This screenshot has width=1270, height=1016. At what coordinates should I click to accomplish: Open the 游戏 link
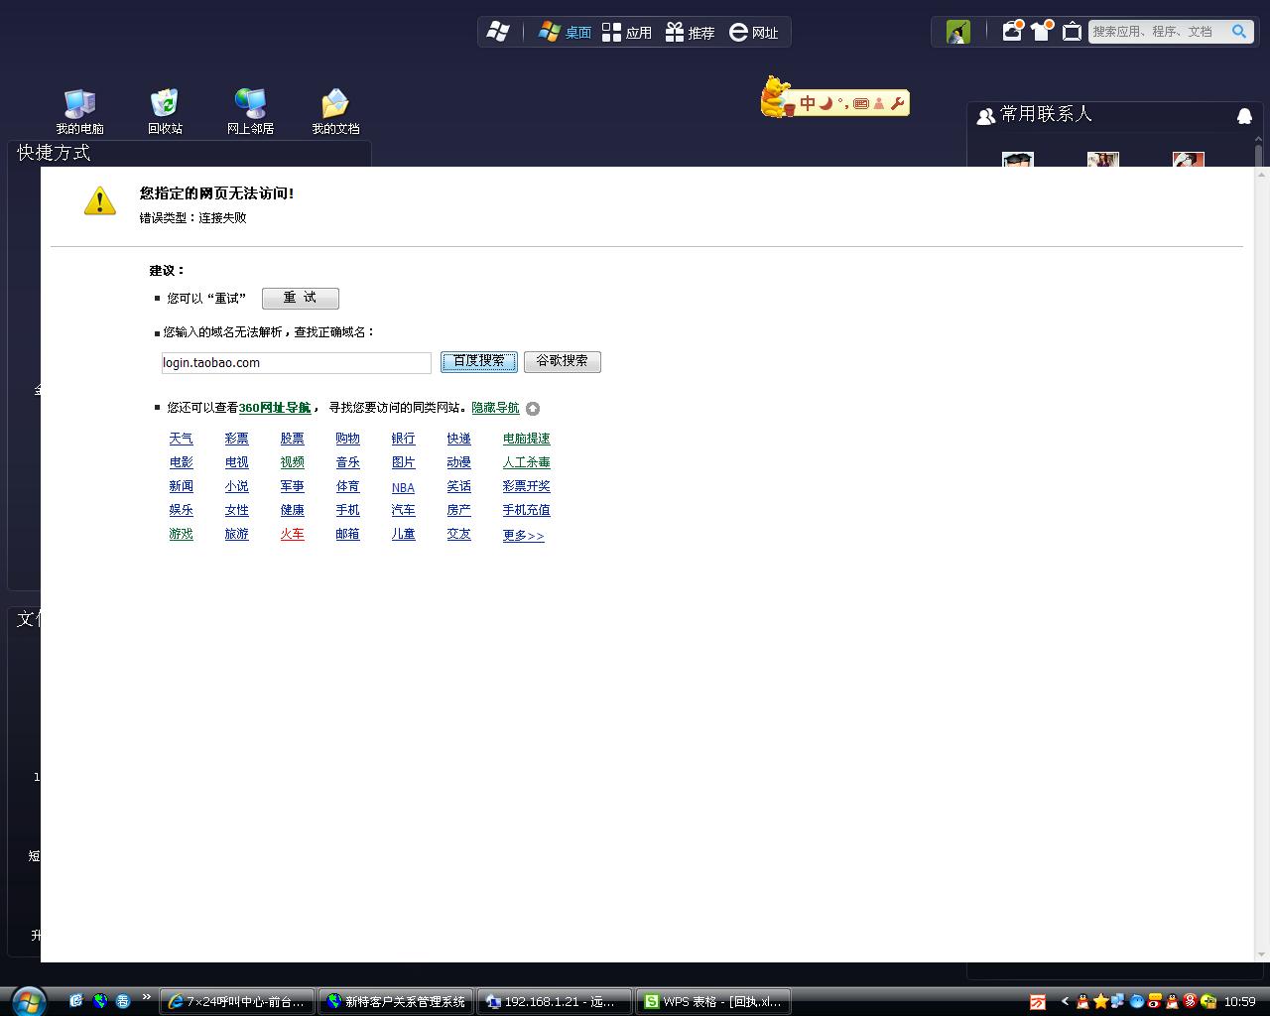[x=182, y=534]
